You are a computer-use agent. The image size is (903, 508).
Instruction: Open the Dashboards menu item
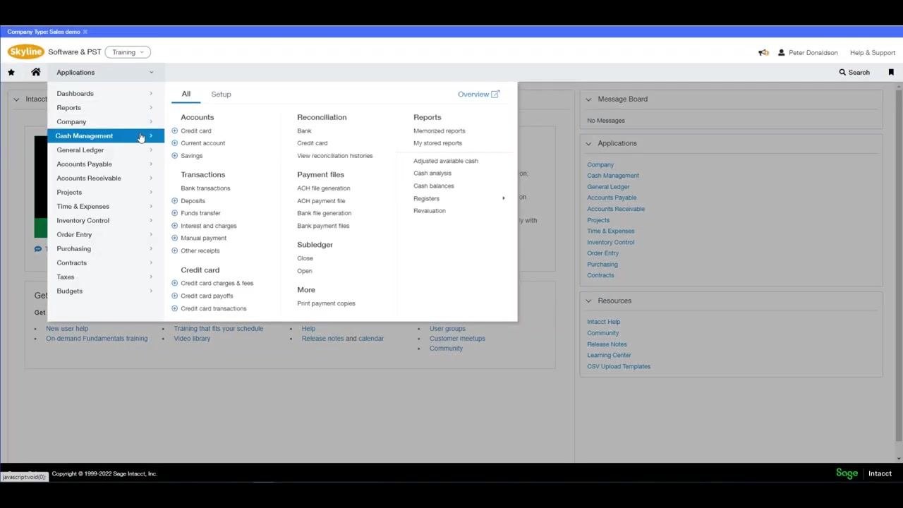click(x=106, y=93)
